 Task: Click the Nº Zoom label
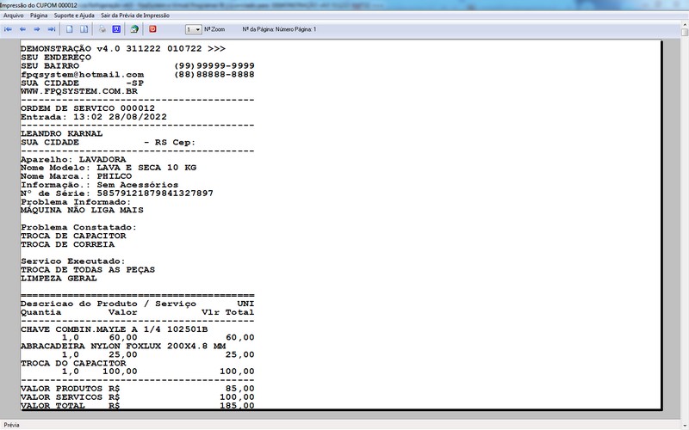tap(214, 29)
